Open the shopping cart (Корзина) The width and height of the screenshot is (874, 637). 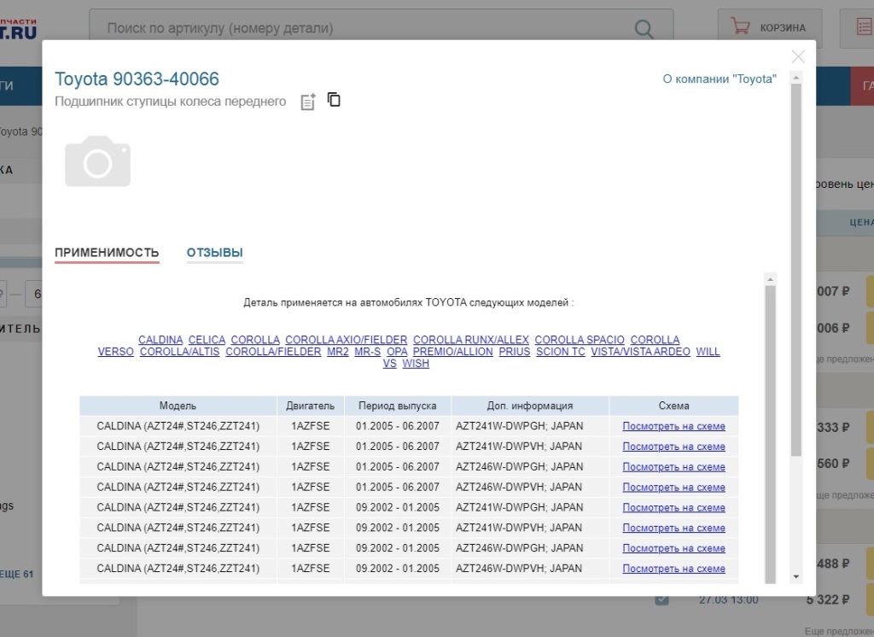[769, 28]
